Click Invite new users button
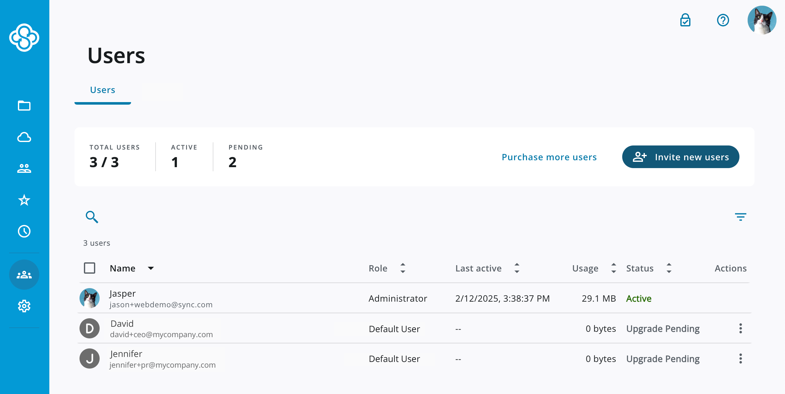The image size is (785, 394). 680,157
